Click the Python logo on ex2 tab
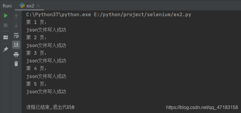The width and height of the screenshot is (241, 113). 22,6
